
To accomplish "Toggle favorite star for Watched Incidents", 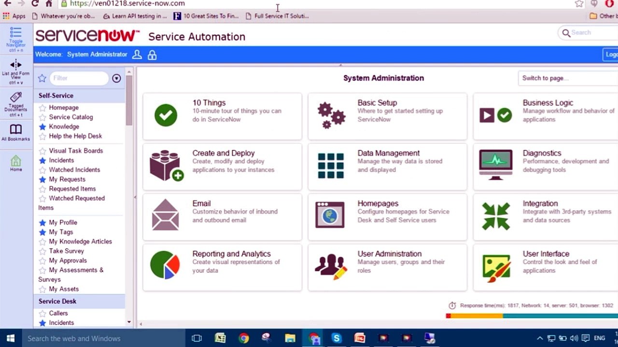I will click(42, 170).
